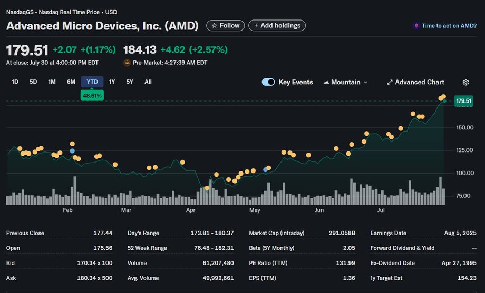Click the yellow event marker at April low
This screenshot has width=485, height=293.
point(207,188)
